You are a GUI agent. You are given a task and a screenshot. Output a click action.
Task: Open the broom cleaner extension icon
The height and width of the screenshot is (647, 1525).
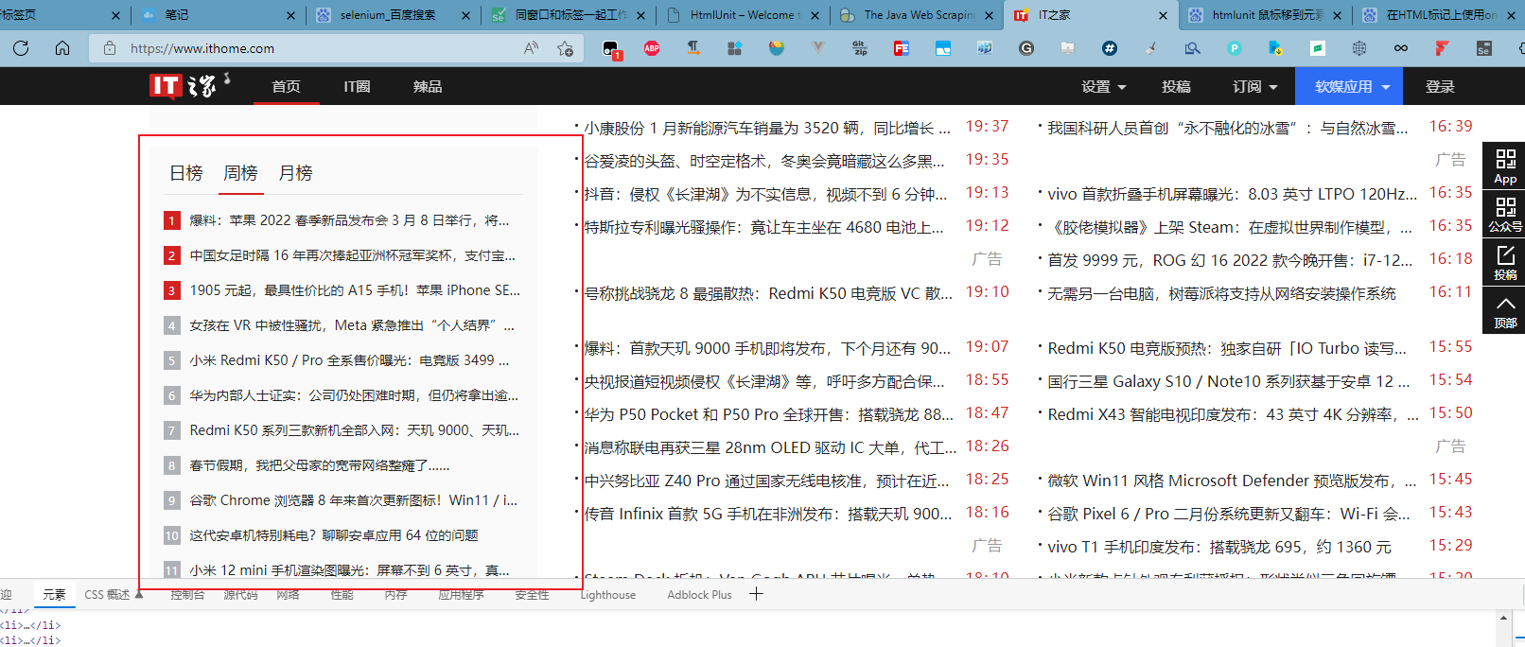coord(1151,48)
